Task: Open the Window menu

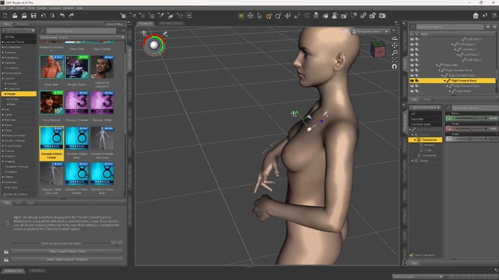Action: point(68,8)
